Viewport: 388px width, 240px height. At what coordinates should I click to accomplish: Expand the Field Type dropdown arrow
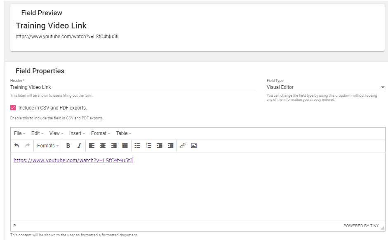click(383, 87)
